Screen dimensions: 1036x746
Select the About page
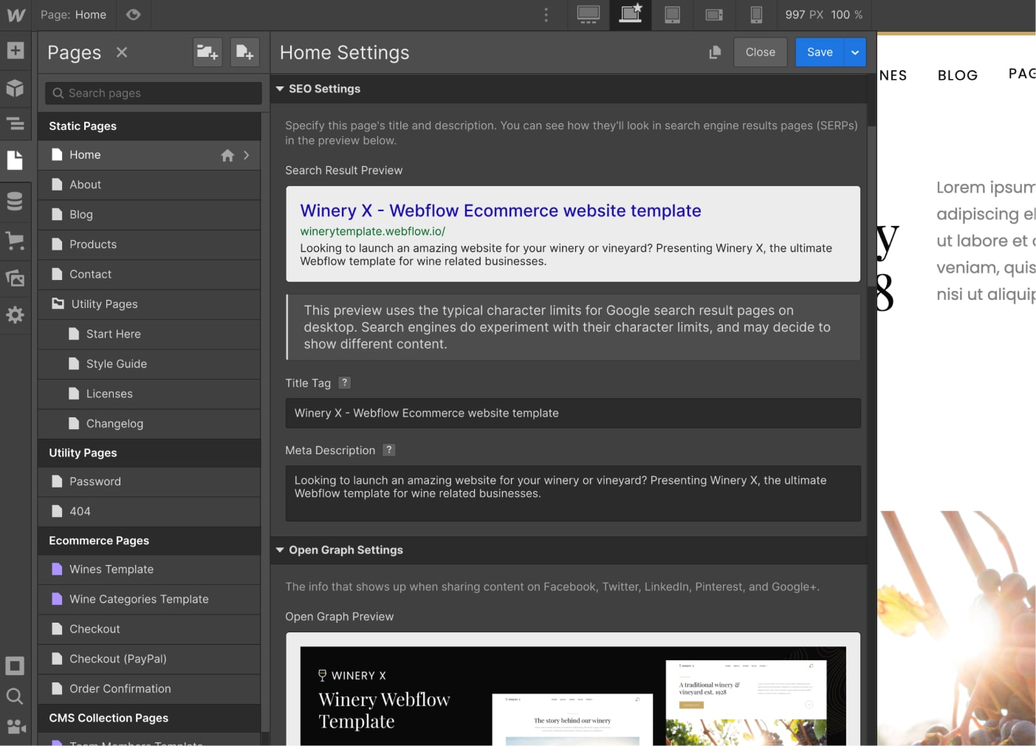pyautogui.click(x=85, y=185)
